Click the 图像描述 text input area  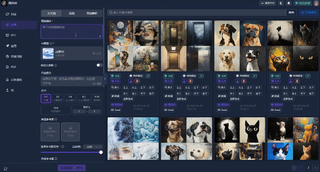click(71, 31)
